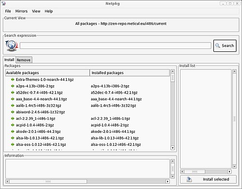Open the File menu
Image resolution: width=242 pixels, height=189 pixels.
coord(8,11)
